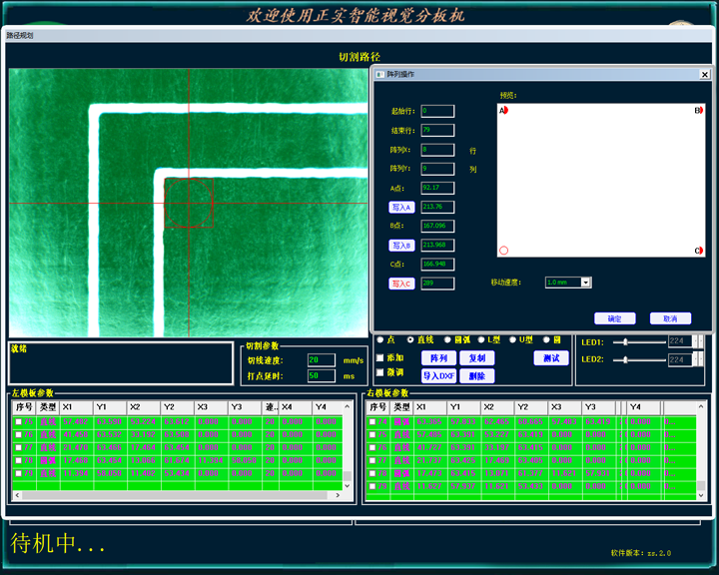Focus the 起始行 input field
The height and width of the screenshot is (575, 719).
438,111
